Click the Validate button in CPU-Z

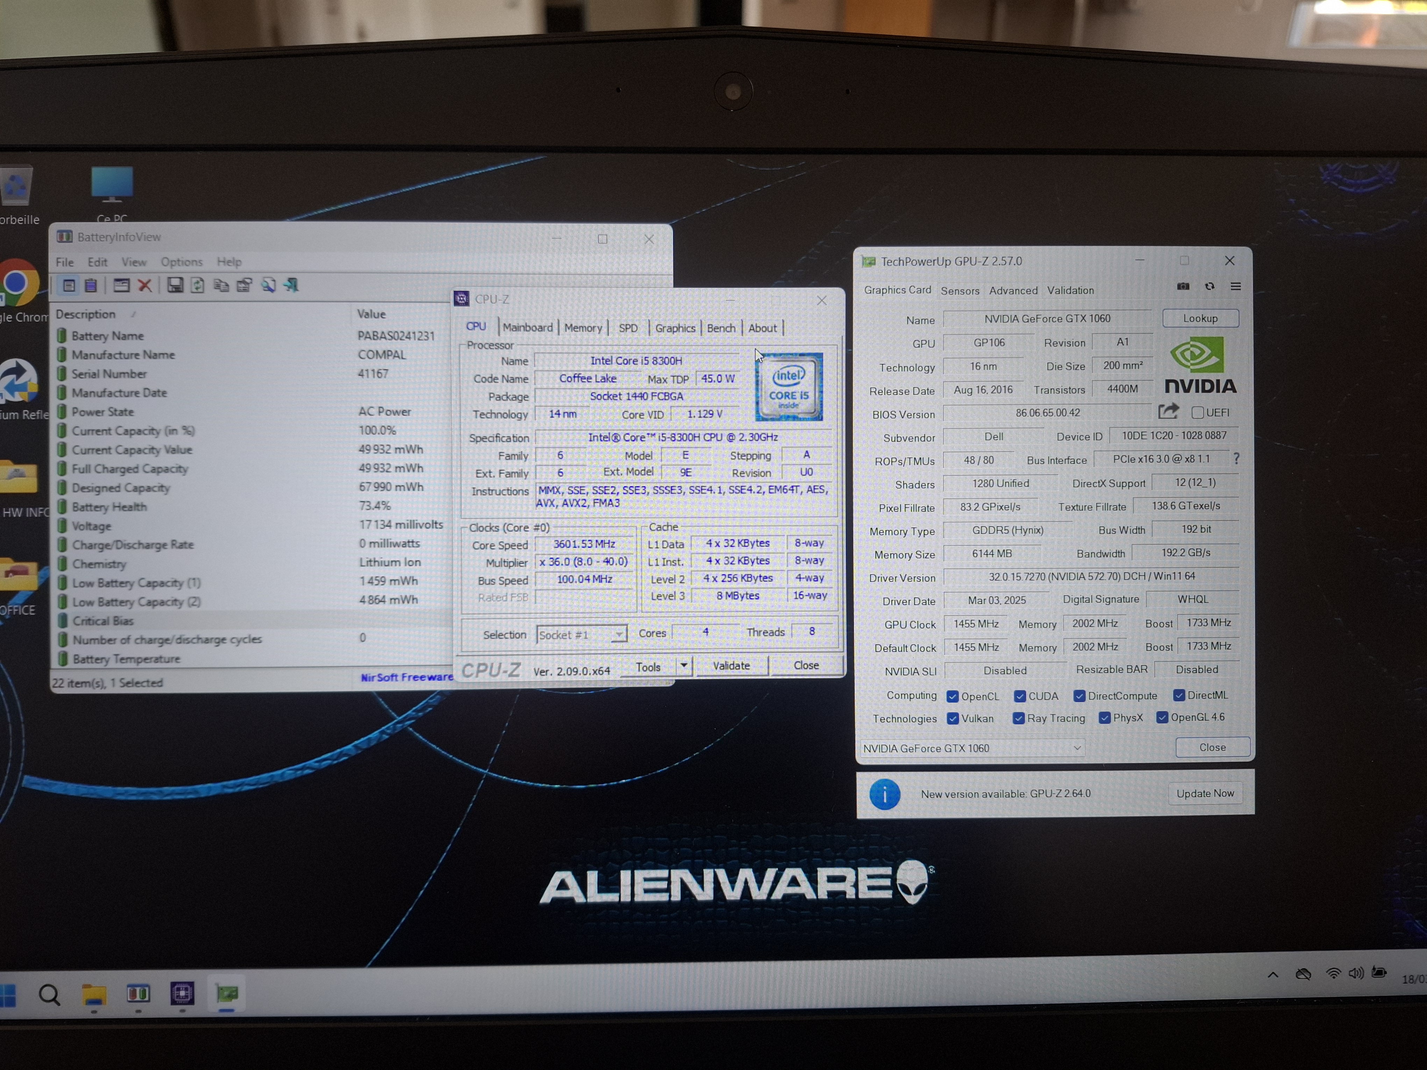pyautogui.click(x=731, y=666)
